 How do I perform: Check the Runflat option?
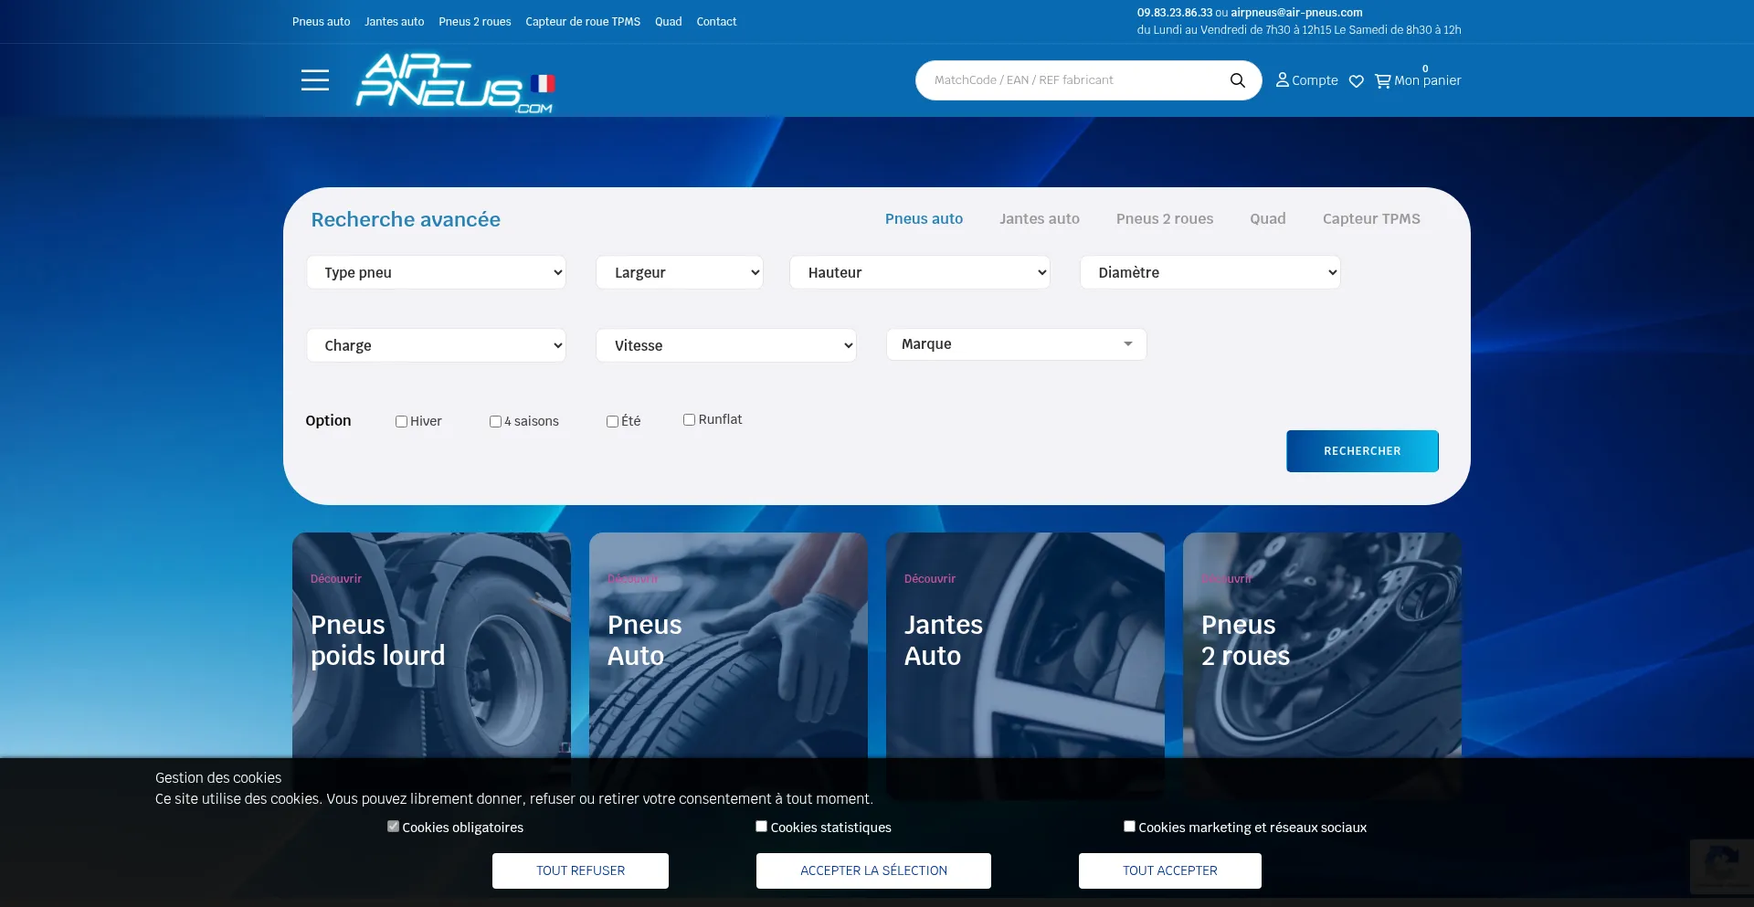(x=689, y=420)
